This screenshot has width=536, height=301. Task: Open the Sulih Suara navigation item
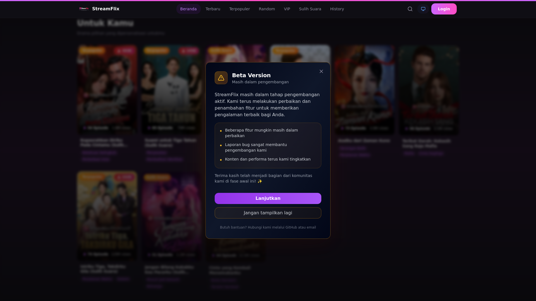[310, 9]
